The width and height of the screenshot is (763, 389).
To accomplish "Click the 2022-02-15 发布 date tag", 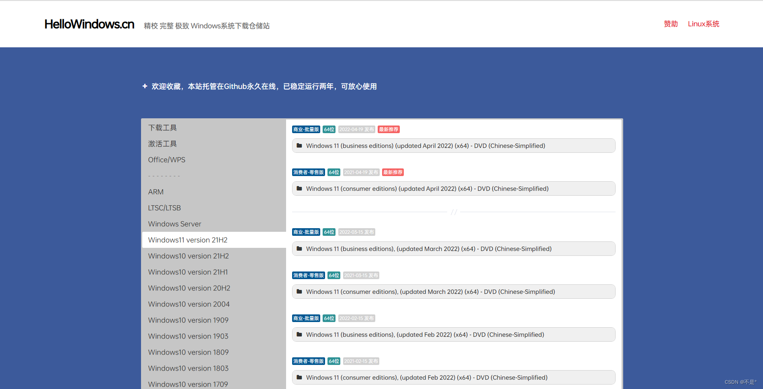I will tap(356, 318).
